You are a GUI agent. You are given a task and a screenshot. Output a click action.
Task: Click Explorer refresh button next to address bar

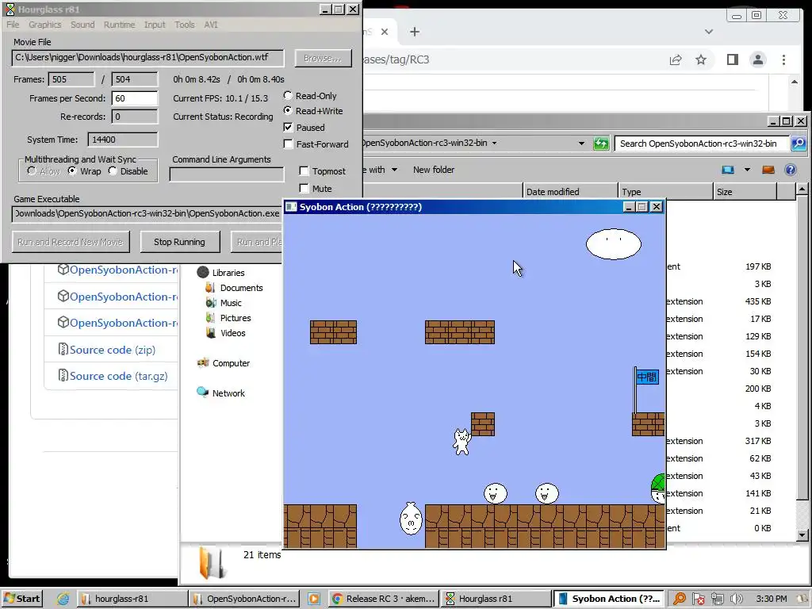[601, 144]
